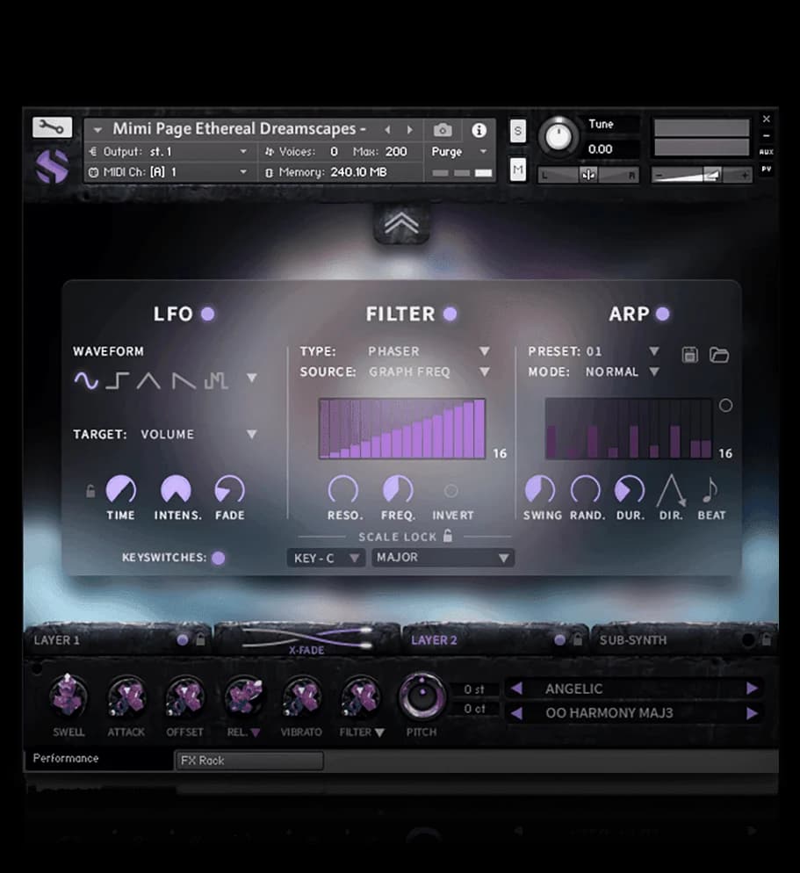Image resolution: width=800 pixels, height=873 pixels.
Task: Select the LAYER 1 tab
Action: tap(58, 640)
